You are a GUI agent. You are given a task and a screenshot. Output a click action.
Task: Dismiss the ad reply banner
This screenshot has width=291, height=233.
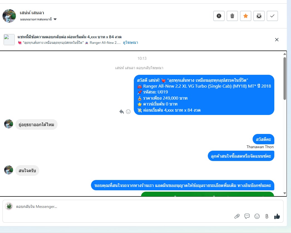277,40
